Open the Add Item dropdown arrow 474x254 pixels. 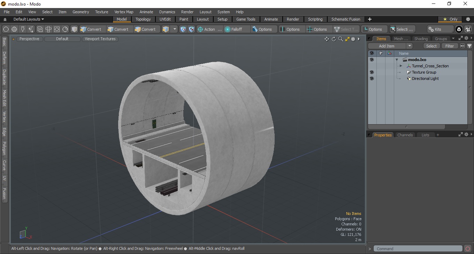tap(410, 46)
